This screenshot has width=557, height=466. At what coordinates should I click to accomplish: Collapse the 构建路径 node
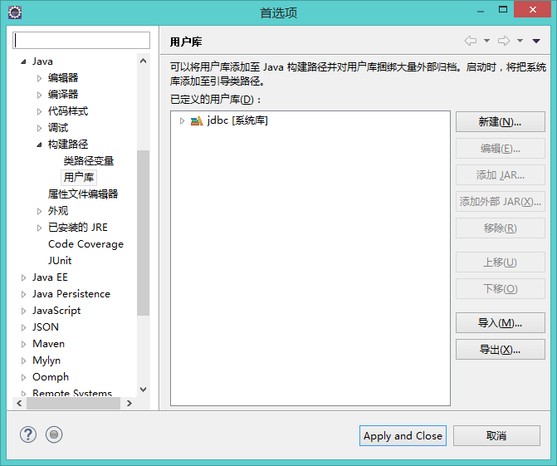point(40,145)
